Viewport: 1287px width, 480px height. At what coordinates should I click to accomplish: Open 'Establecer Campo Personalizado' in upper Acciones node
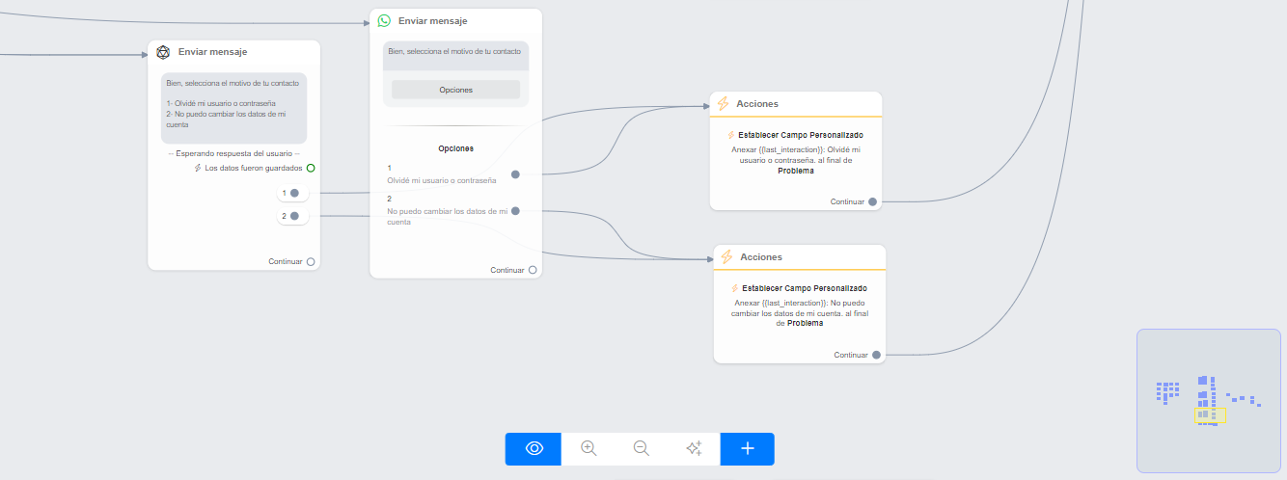tap(800, 135)
